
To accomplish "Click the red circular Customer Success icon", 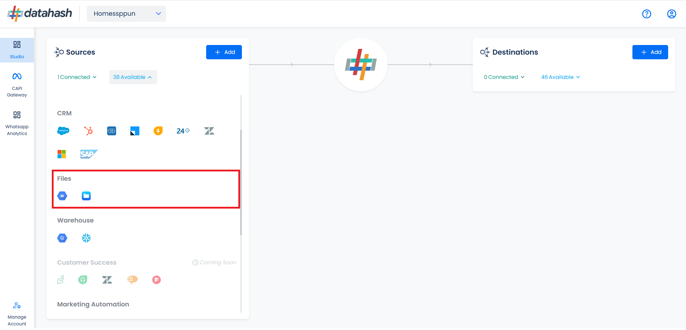I will (x=156, y=280).
